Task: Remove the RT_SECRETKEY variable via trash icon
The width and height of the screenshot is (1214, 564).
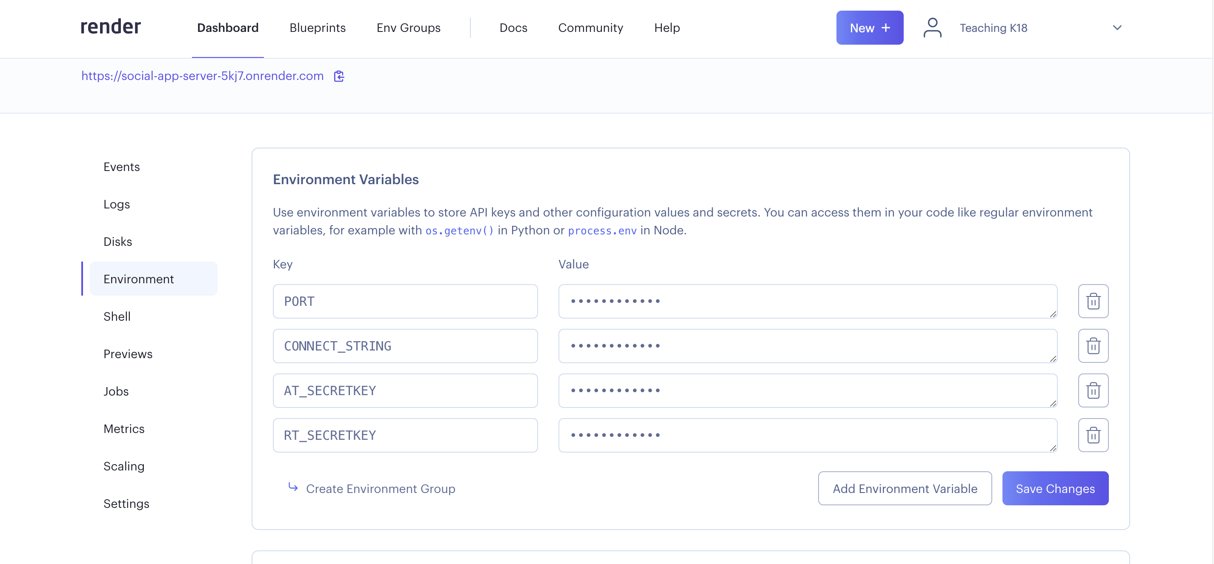Action: click(1093, 436)
